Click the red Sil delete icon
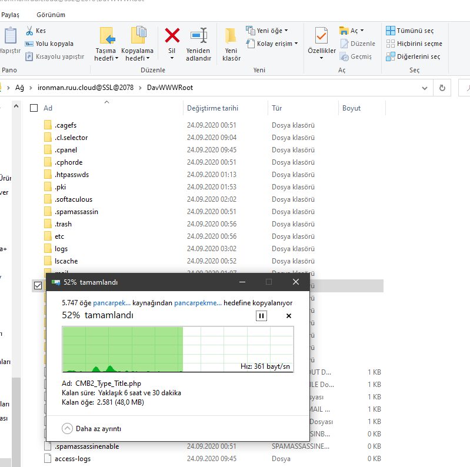470x467 pixels. [172, 35]
